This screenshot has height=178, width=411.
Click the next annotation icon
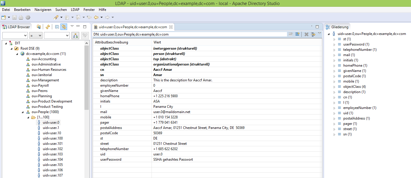[x=67, y=18]
